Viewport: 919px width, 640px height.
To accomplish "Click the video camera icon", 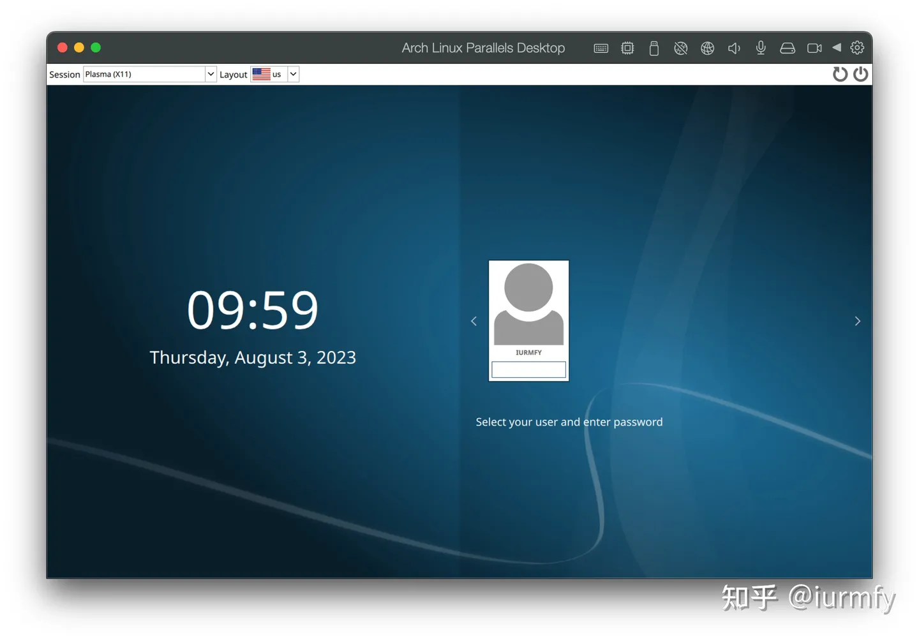I will click(x=814, y=48).
